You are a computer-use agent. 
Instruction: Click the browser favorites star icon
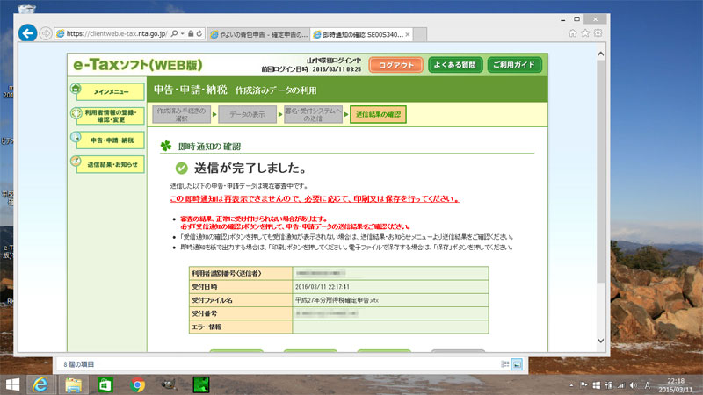tap(585, 33)
